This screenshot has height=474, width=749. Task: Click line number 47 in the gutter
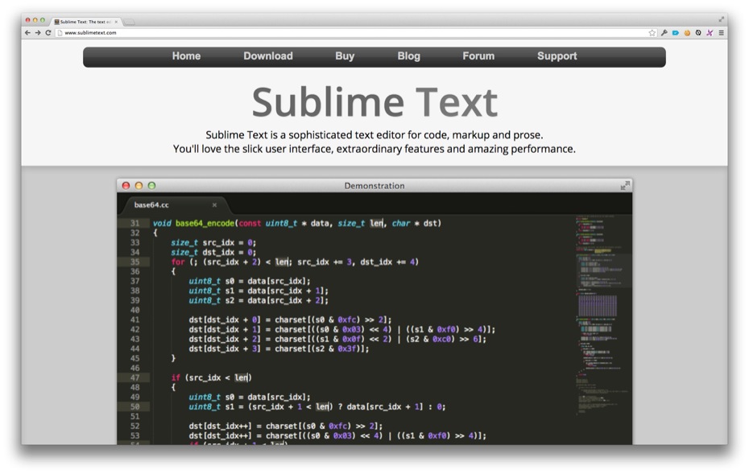pyautogui.click(x=134, y=377)
